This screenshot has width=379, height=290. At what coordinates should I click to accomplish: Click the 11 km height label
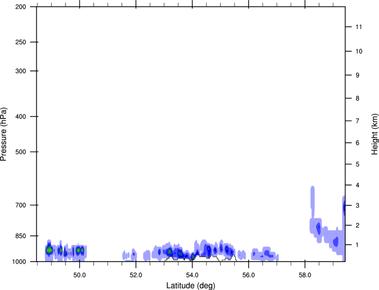point(359,27)
